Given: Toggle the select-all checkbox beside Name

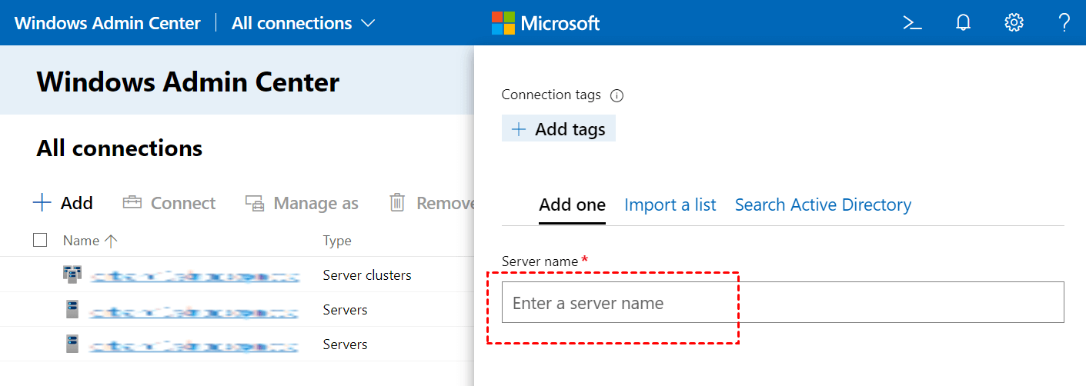Looking at the screenshot, I should [40, 240].
